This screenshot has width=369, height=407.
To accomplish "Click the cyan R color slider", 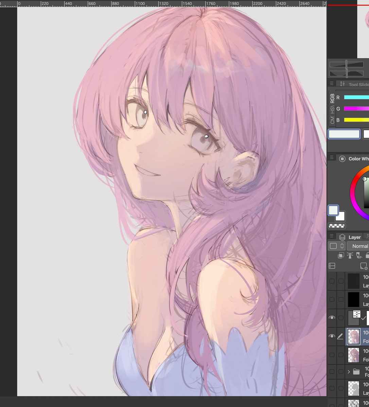I will [356, 97].
